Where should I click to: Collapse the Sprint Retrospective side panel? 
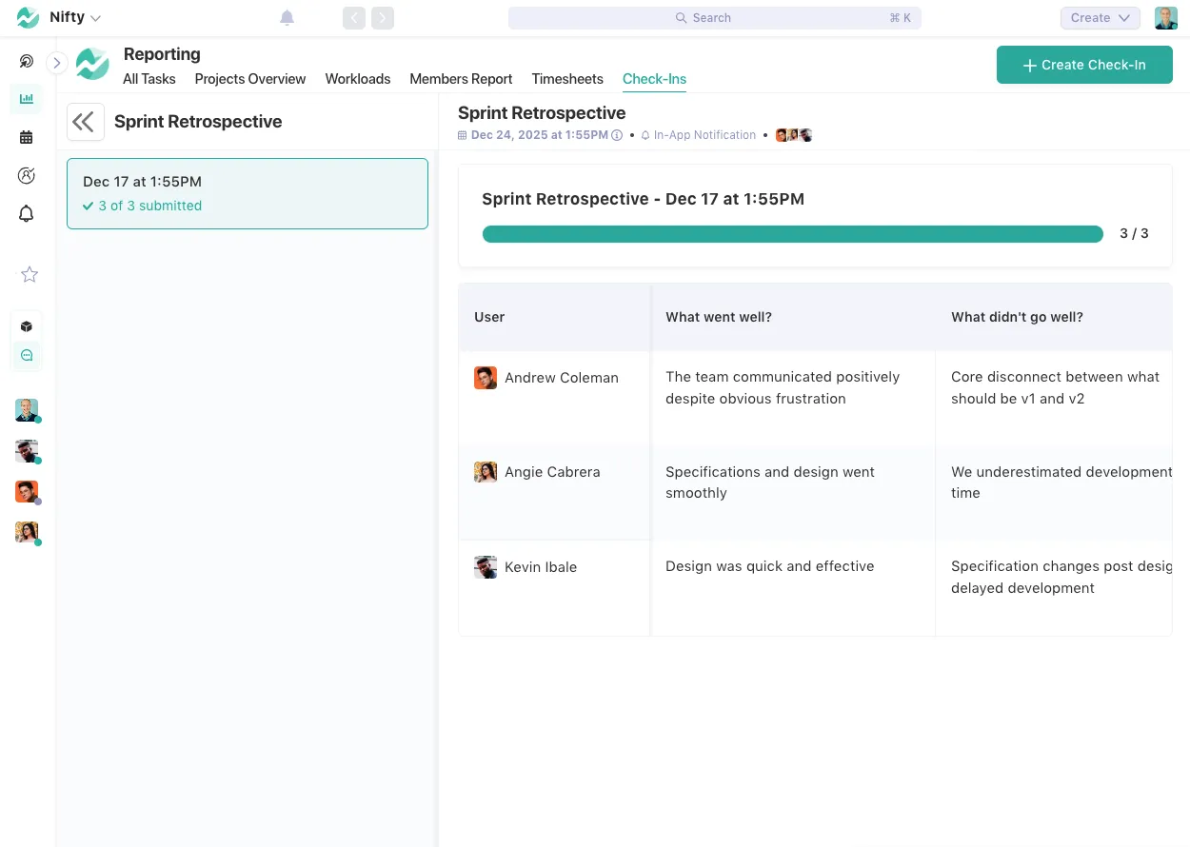(x=85, y=121)
